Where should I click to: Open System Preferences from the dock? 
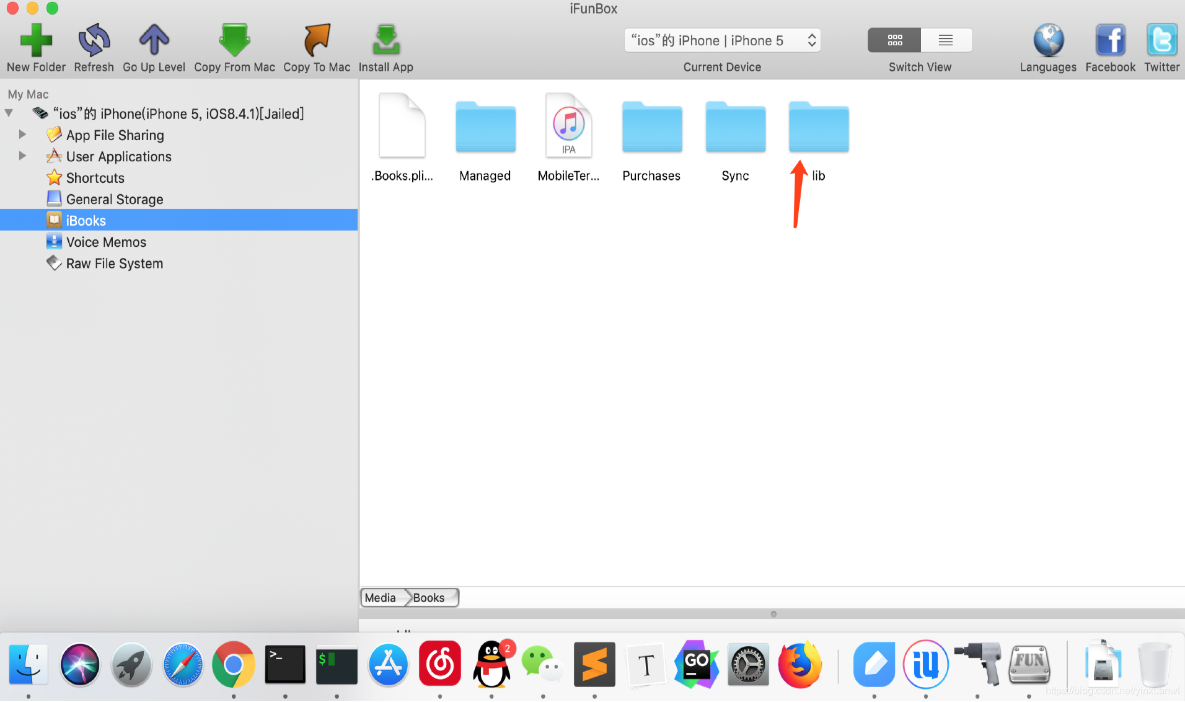click(748, 664)
